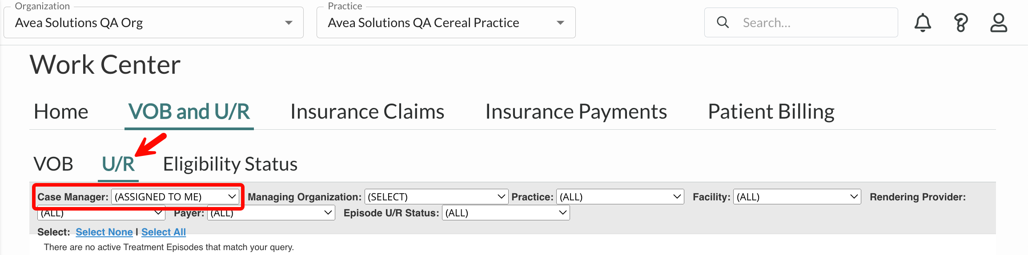
Task: Expand the Practice selector at top
Action: 446,22
